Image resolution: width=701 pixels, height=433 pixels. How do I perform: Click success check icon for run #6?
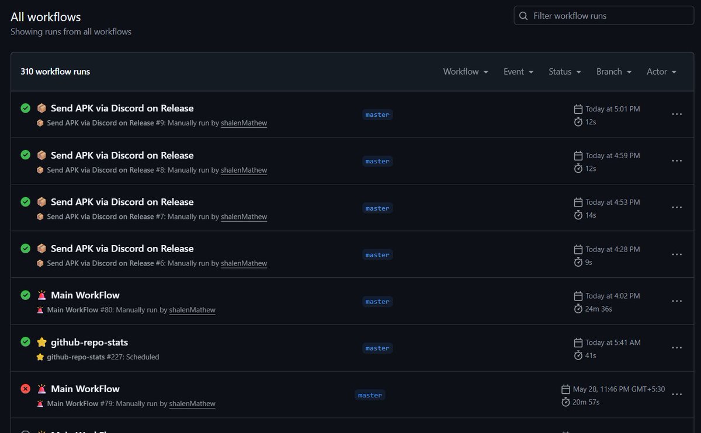click(x=25, y=248)
